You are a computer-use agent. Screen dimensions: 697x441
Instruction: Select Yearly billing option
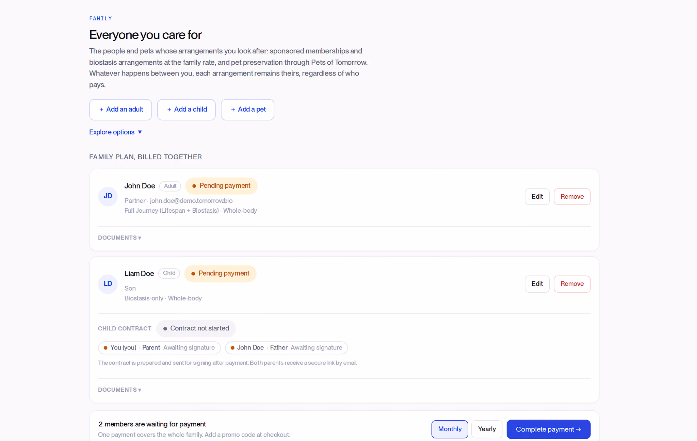487,429
